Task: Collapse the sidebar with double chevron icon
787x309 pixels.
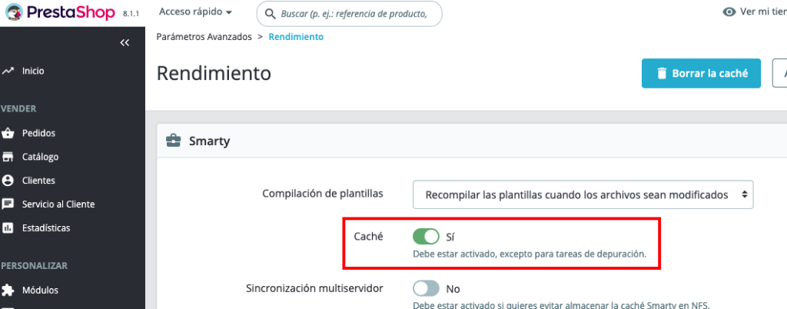Action: click(125, 43)
